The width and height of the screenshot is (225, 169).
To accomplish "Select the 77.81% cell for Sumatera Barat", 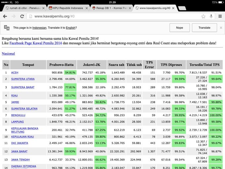I will (70, 87).
